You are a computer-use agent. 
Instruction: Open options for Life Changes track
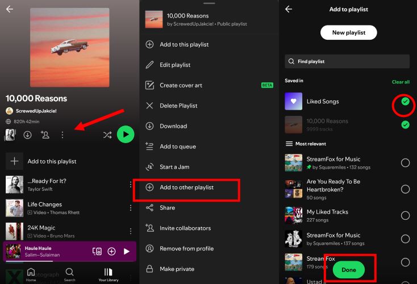(131, 208)
